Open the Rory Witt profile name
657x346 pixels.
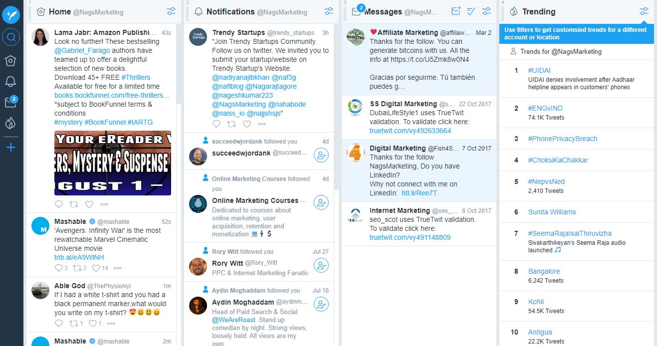227,263
